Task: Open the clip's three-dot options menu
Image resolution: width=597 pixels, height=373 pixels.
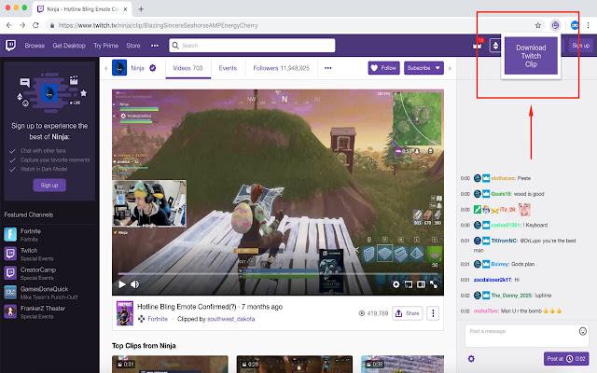Action: 433,313
